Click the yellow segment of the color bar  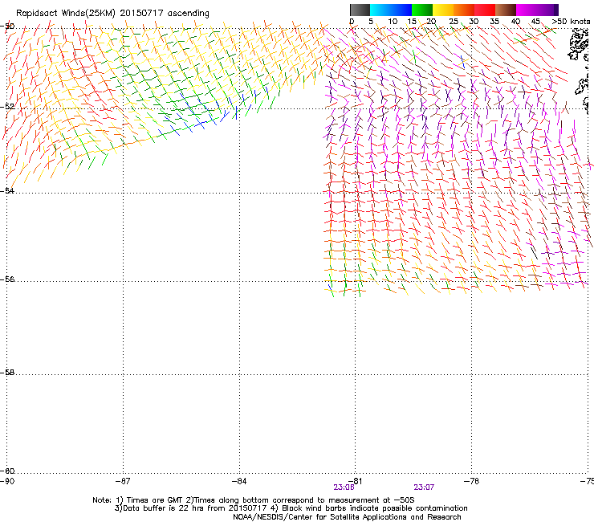443,10
